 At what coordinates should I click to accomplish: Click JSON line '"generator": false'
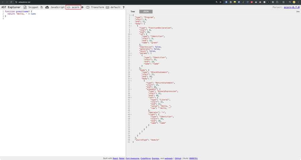point(150,49)
